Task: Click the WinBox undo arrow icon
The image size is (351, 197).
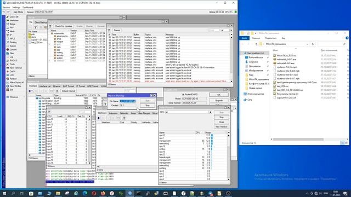Action: [4, 12]
